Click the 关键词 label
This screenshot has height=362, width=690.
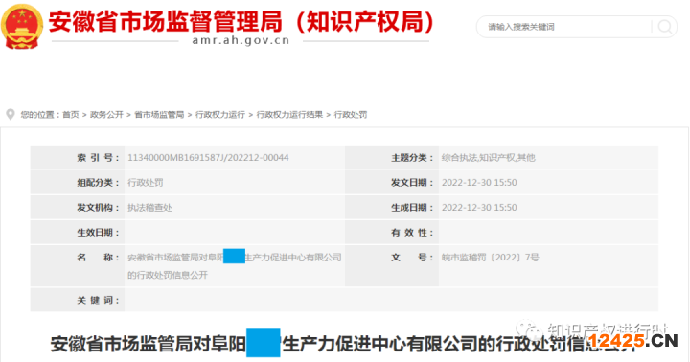click(98, 301)
